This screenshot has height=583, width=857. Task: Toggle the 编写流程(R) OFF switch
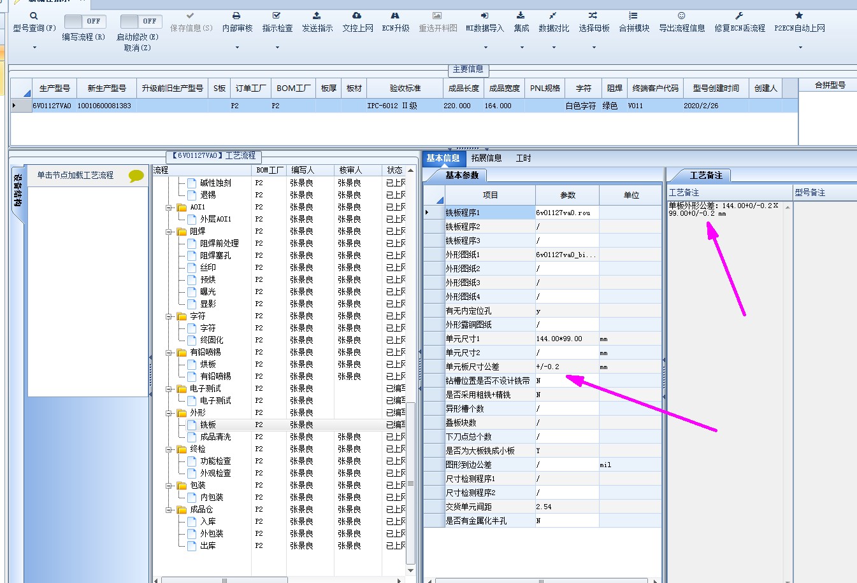(x=85, y=22)
